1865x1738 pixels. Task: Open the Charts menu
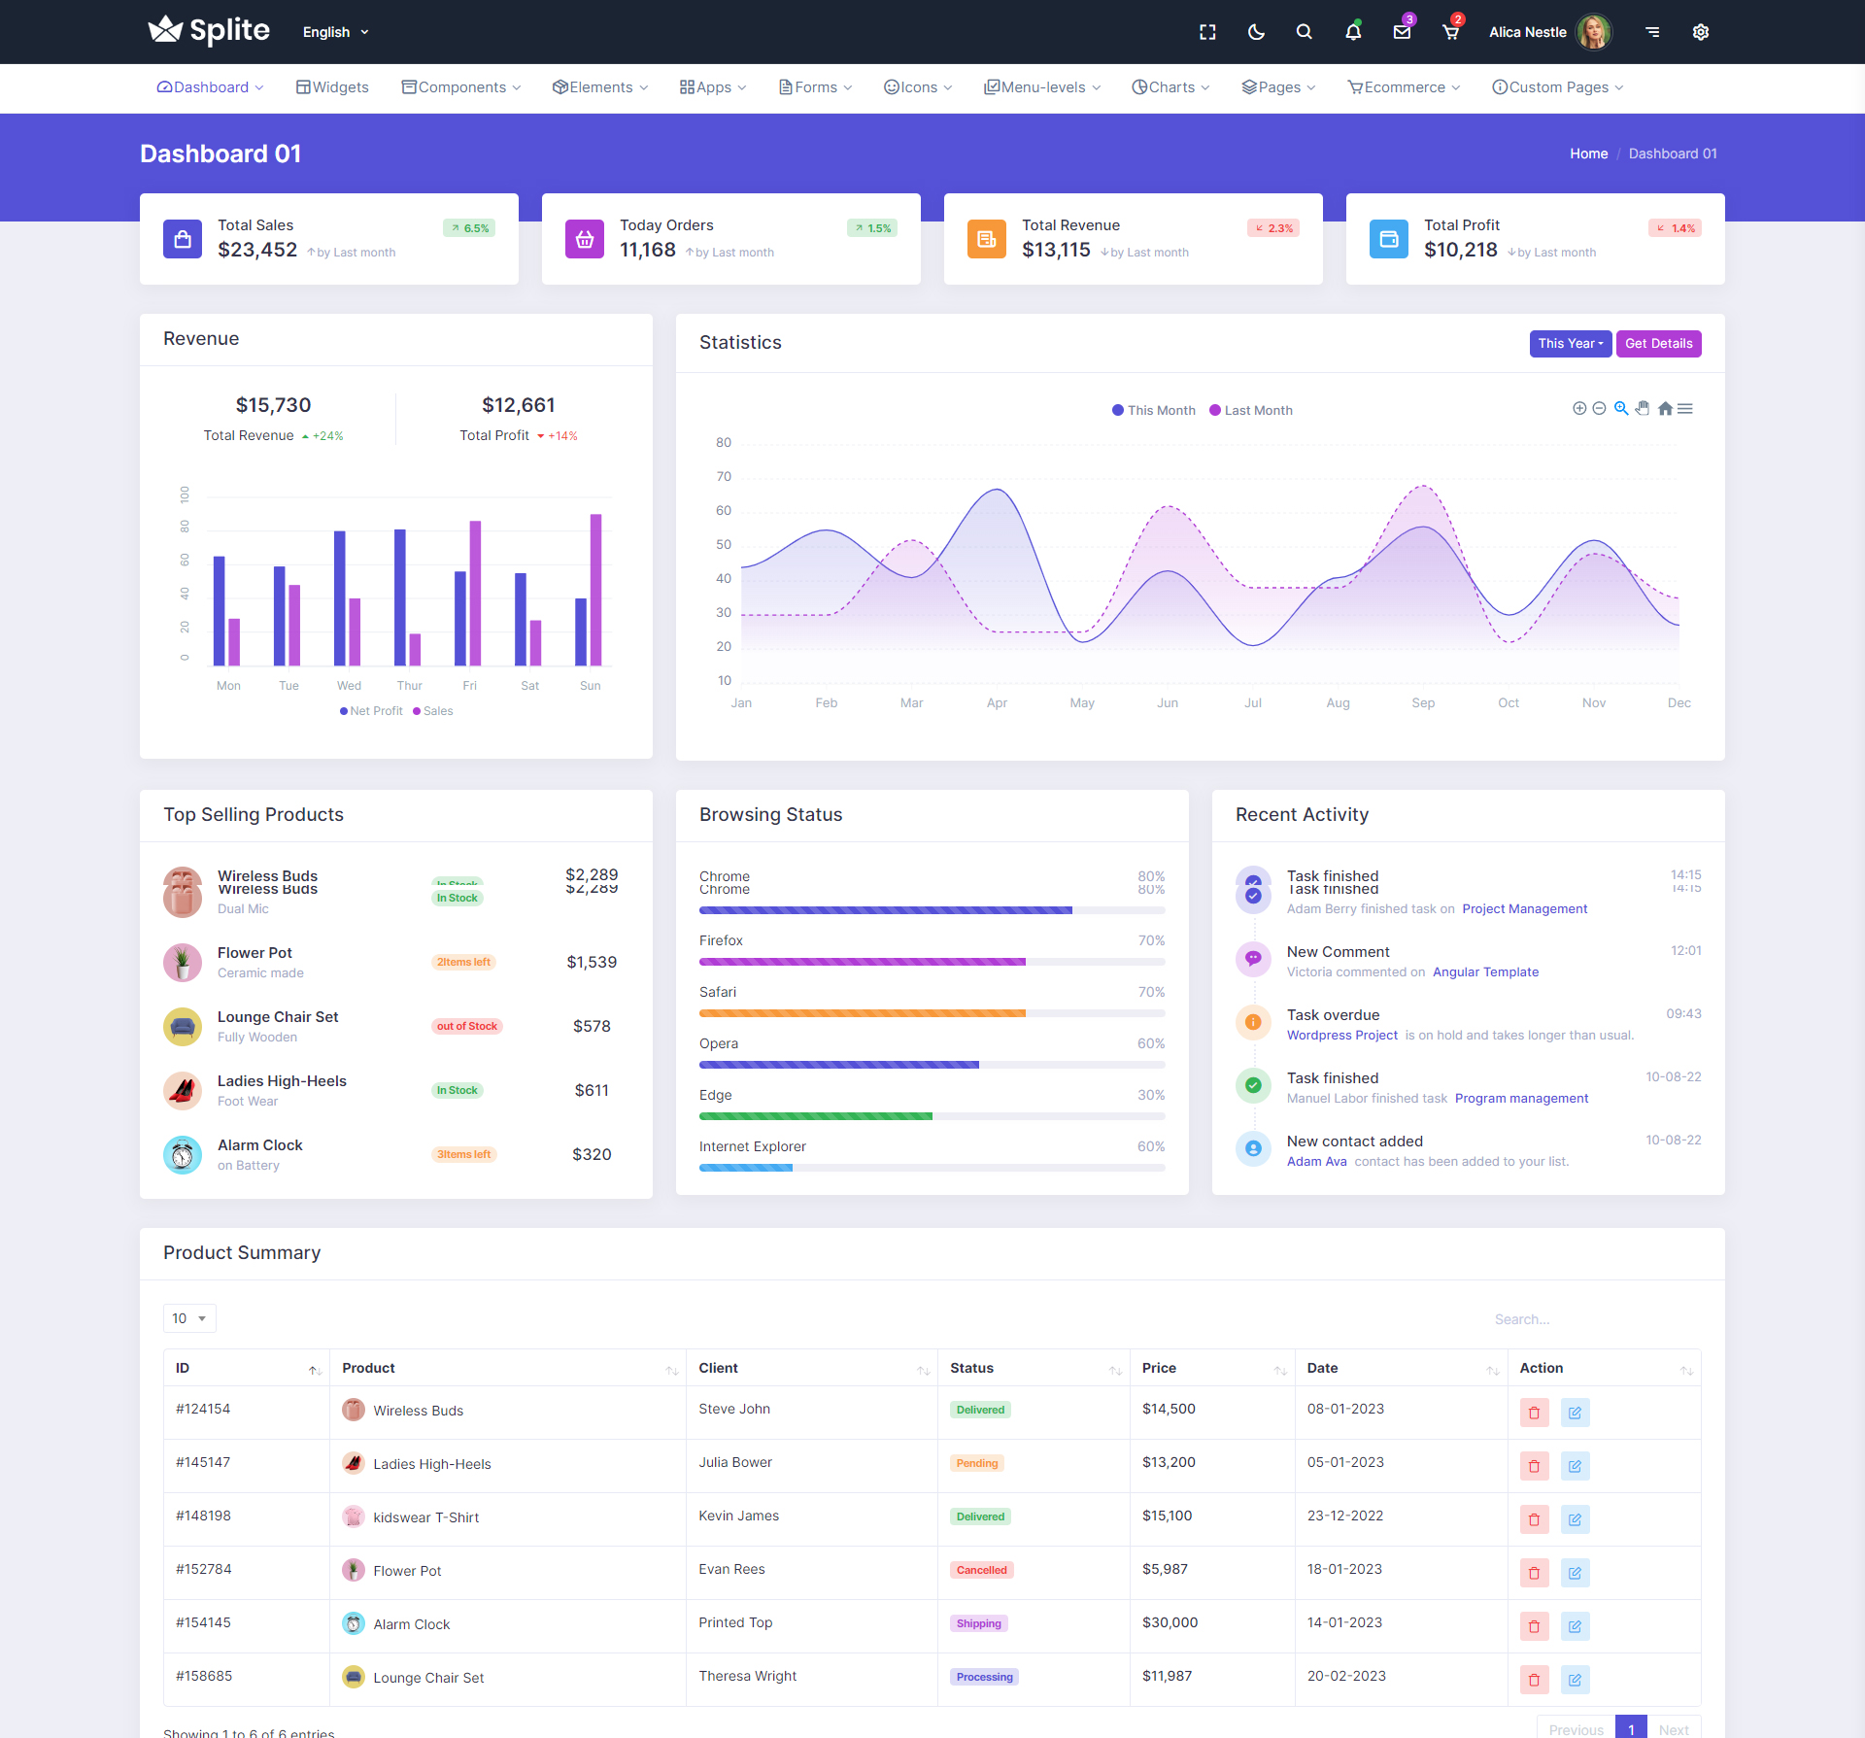(x=1170, y=87)
